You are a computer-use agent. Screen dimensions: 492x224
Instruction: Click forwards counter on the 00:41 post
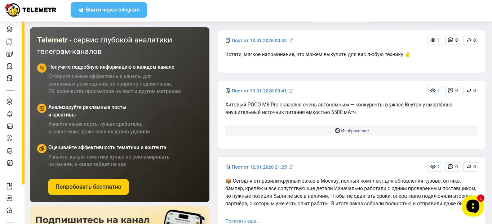click(x=471, y=91)
